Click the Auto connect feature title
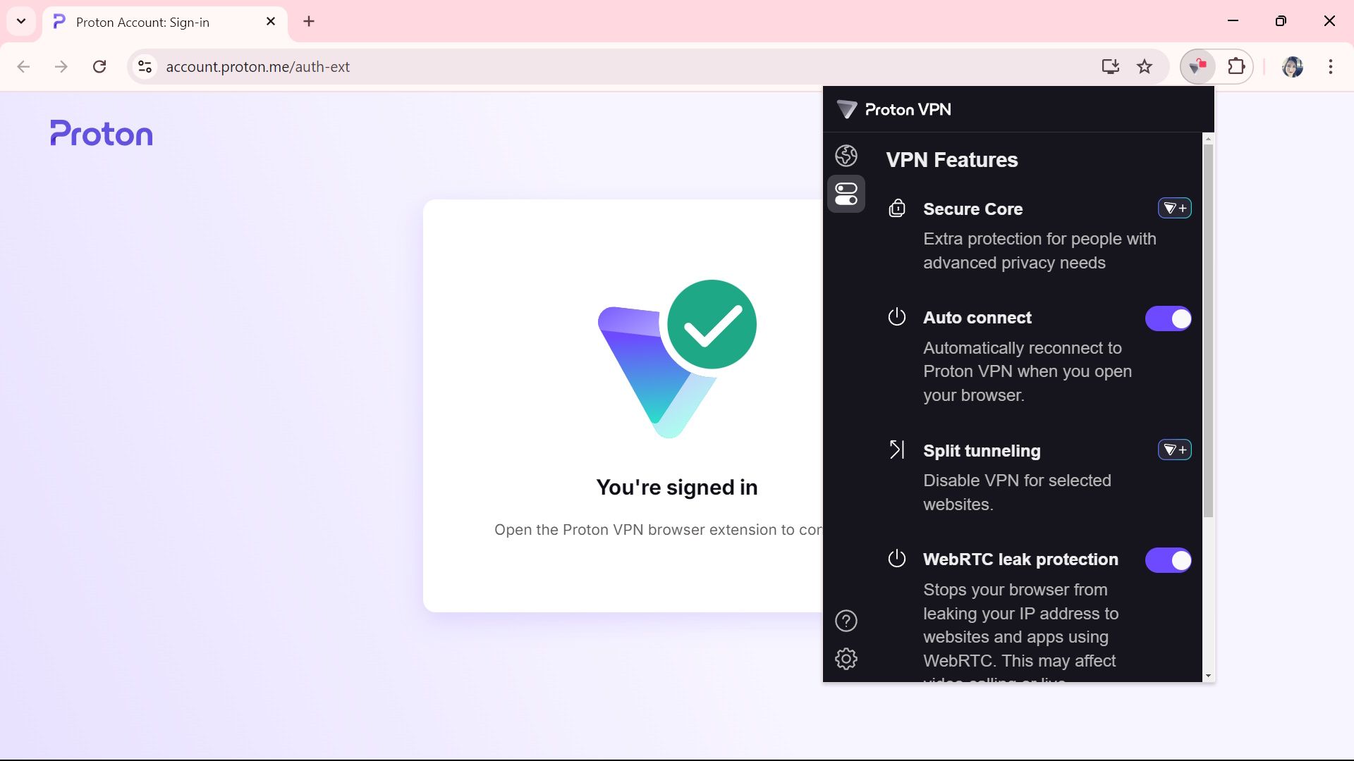Viewport: 1354px width, 761px height. point(977,318)
